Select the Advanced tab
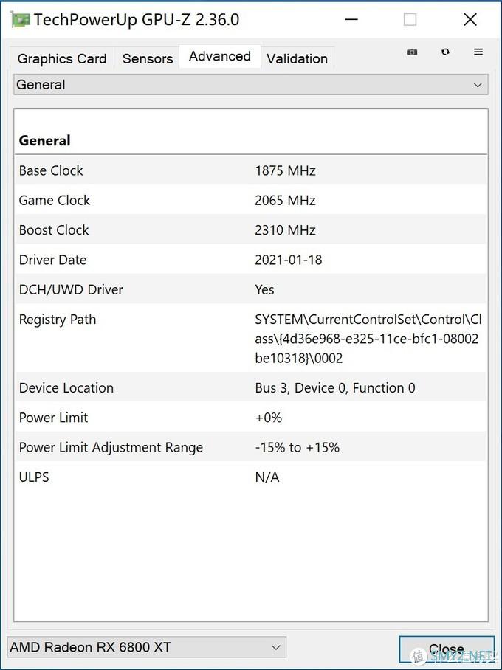This screenshot has width=502, height=670. [220, 56]
